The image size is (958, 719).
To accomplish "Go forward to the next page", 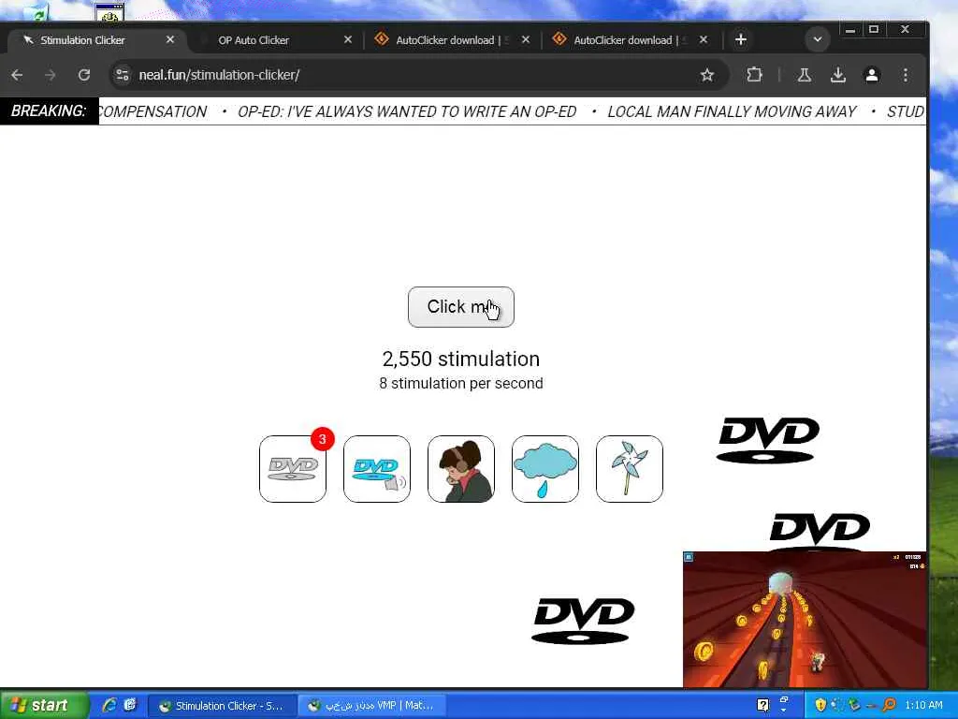I will (51, 75).
